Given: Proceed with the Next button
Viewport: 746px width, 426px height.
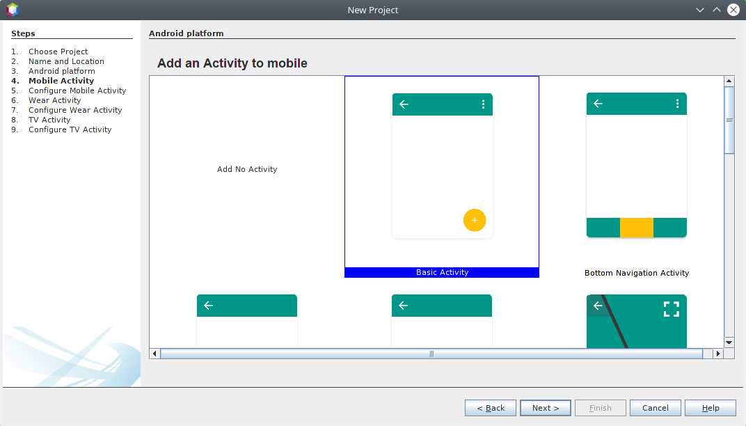Looking at the screenshot, I should (545, 407).
